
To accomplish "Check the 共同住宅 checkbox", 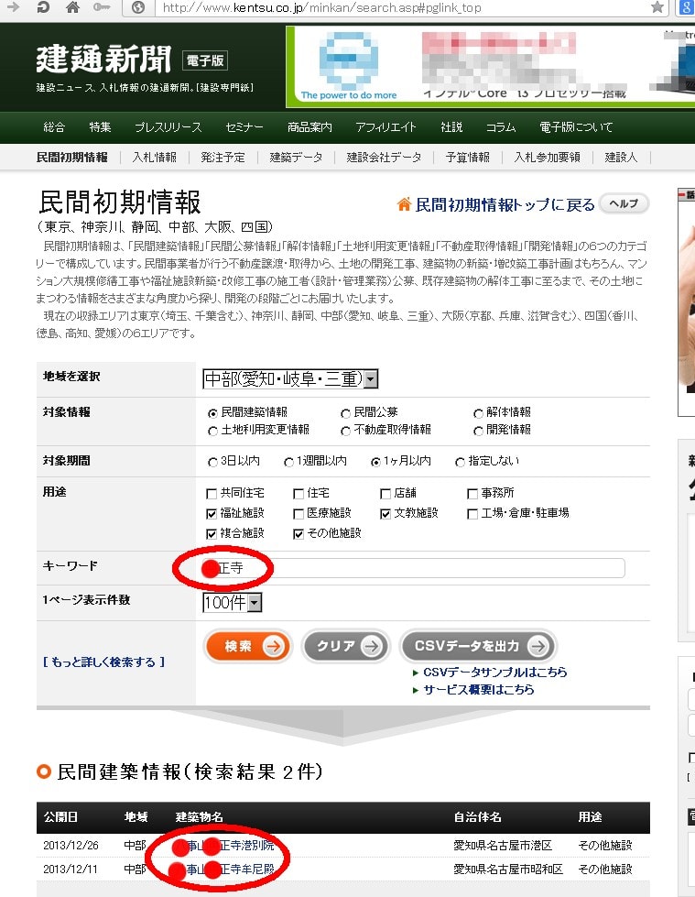I will click(212, 493).
